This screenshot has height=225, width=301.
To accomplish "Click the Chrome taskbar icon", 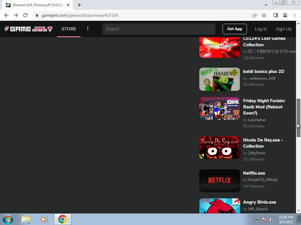I will (62, 219).
